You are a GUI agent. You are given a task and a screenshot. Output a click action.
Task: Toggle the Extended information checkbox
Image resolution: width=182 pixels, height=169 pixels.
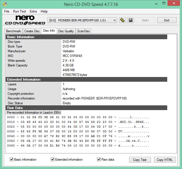tap(52, 159)
